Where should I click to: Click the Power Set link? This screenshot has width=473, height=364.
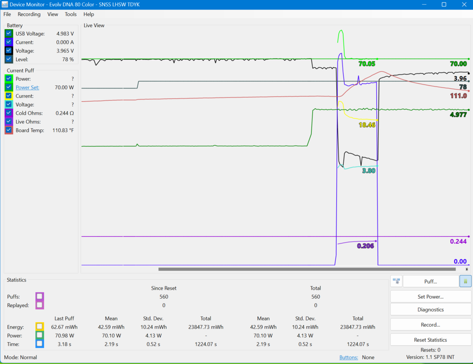click(x=27, y=87)
